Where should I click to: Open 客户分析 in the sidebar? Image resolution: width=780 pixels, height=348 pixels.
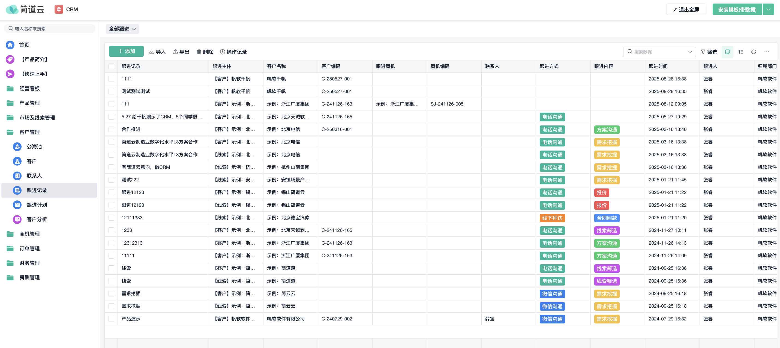tap(36, 219)
